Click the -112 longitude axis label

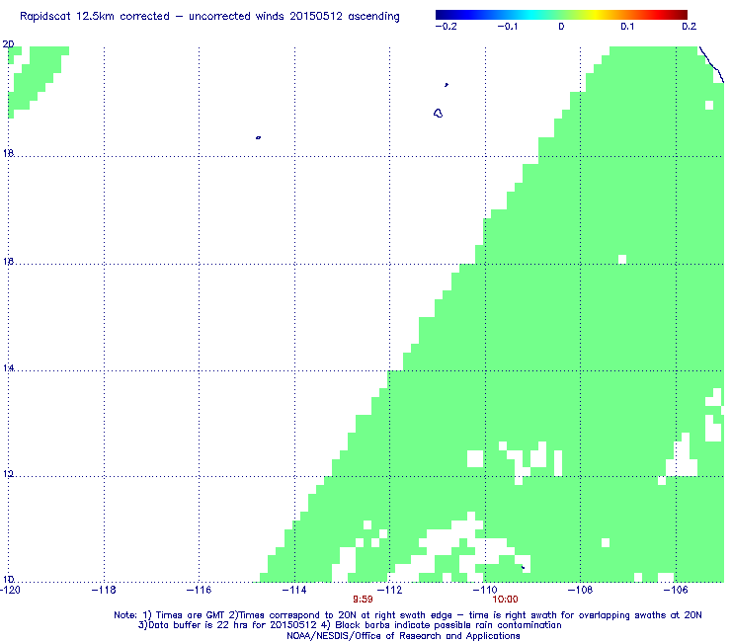(x=389, y=590)
